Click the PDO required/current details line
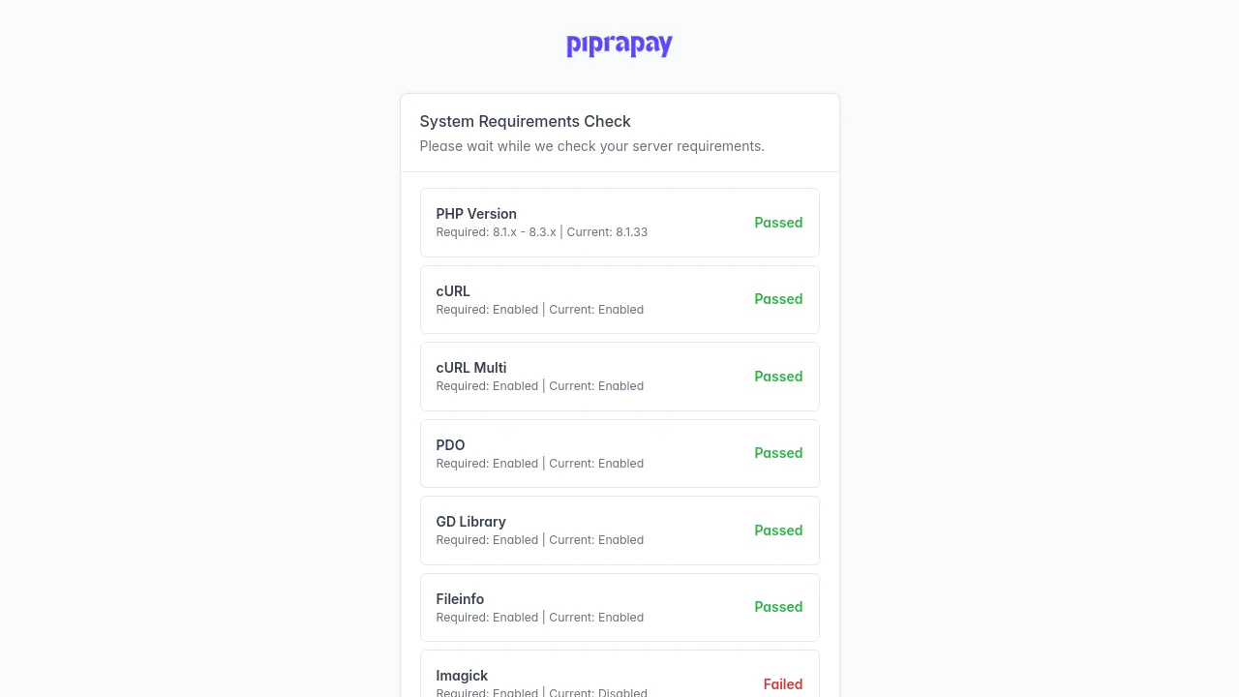The width and height of the screenshot is (1239, 697). tap(539, 464)
